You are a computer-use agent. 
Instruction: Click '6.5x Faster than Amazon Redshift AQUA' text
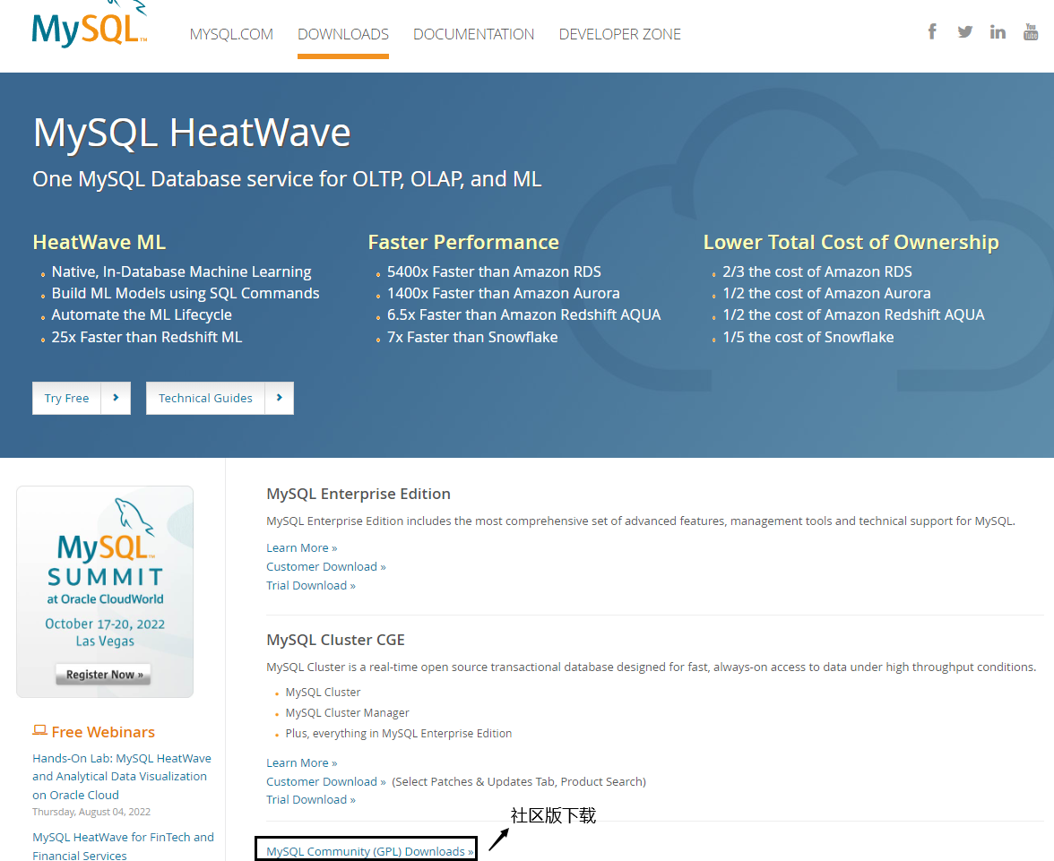pyautogui.click(x=523, y=315)
